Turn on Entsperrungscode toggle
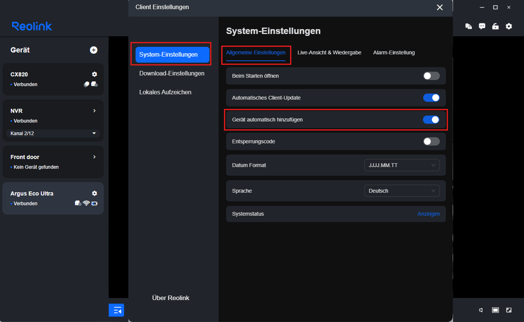Screen dimensions: 524x322 click(431, 141)
